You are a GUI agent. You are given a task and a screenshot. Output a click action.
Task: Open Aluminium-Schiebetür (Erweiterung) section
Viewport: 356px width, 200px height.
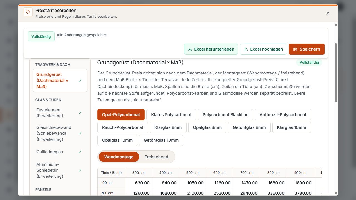60,170
